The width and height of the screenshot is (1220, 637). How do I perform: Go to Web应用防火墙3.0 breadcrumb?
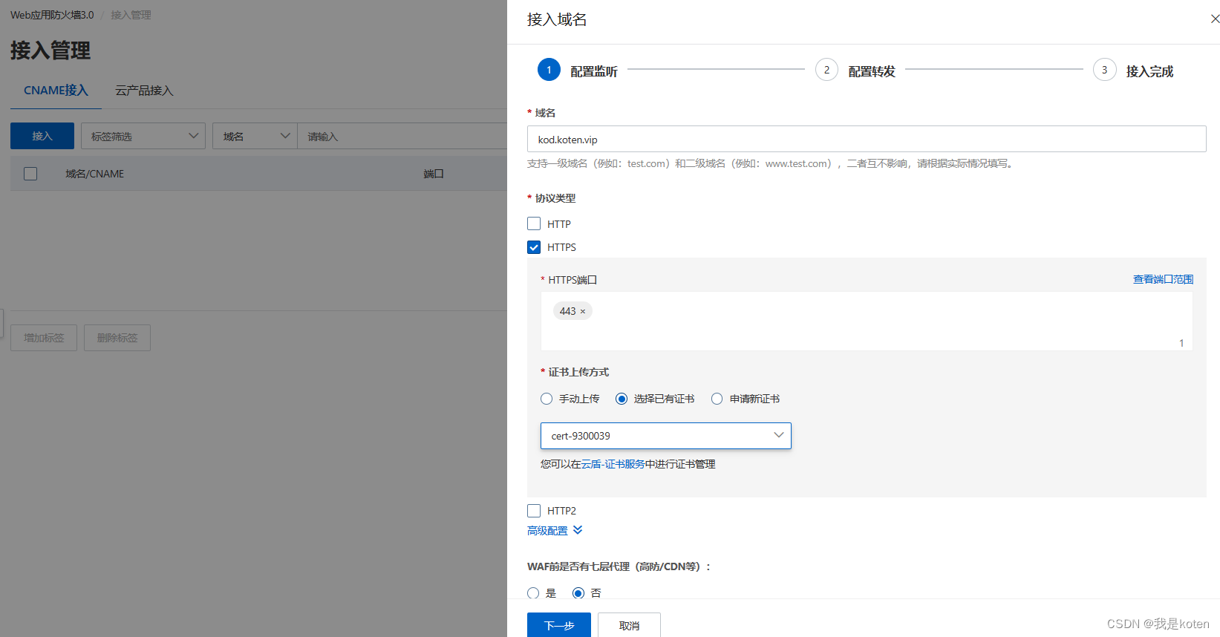tap(52, 15)
